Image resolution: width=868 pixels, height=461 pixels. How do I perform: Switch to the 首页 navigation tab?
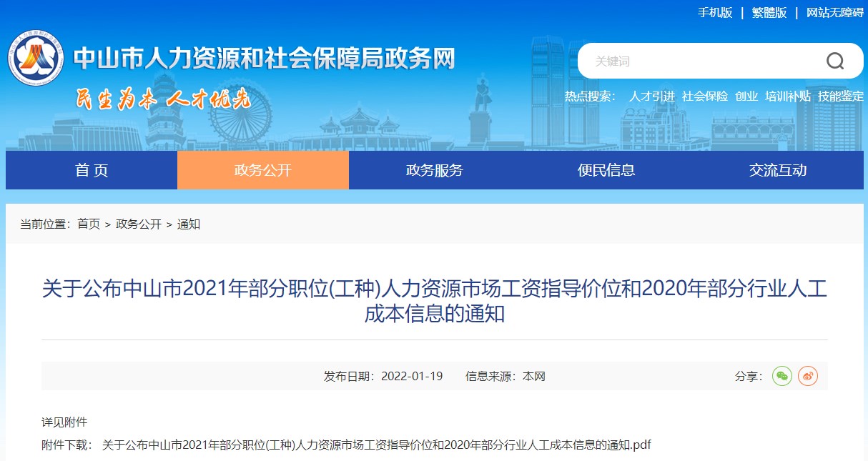coord(91,169)
